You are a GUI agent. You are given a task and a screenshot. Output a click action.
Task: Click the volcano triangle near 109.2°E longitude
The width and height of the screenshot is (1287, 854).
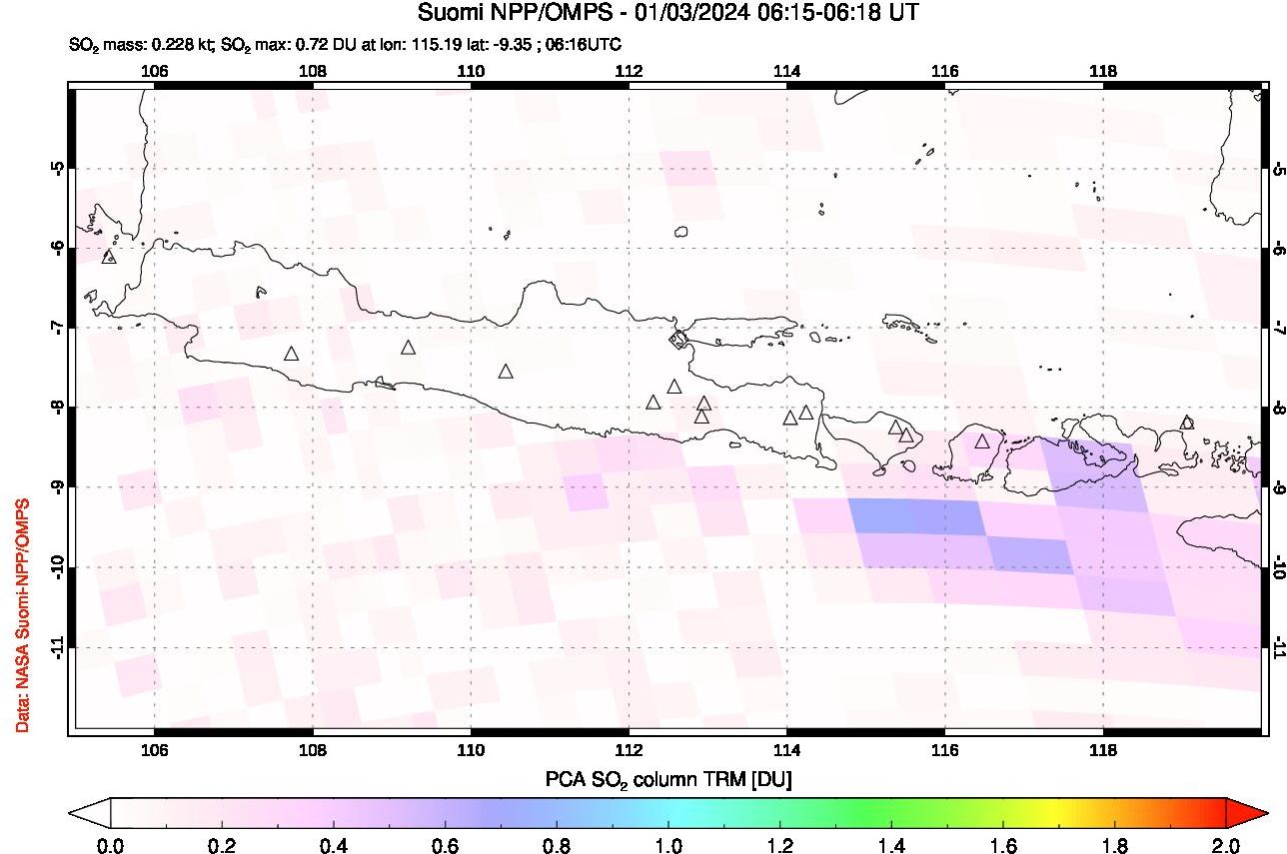[408, 348]
